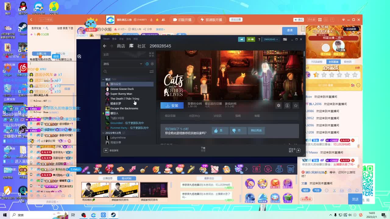Open 全民星战 tab in right panel
The image size is (390, 219).
point(333,62)
